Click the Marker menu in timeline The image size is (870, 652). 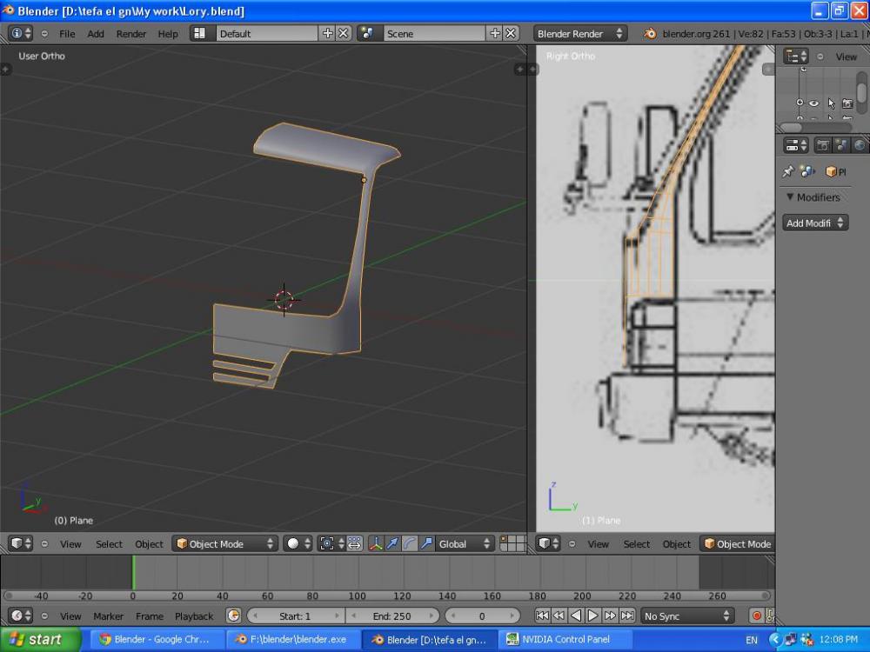point(109,616)
